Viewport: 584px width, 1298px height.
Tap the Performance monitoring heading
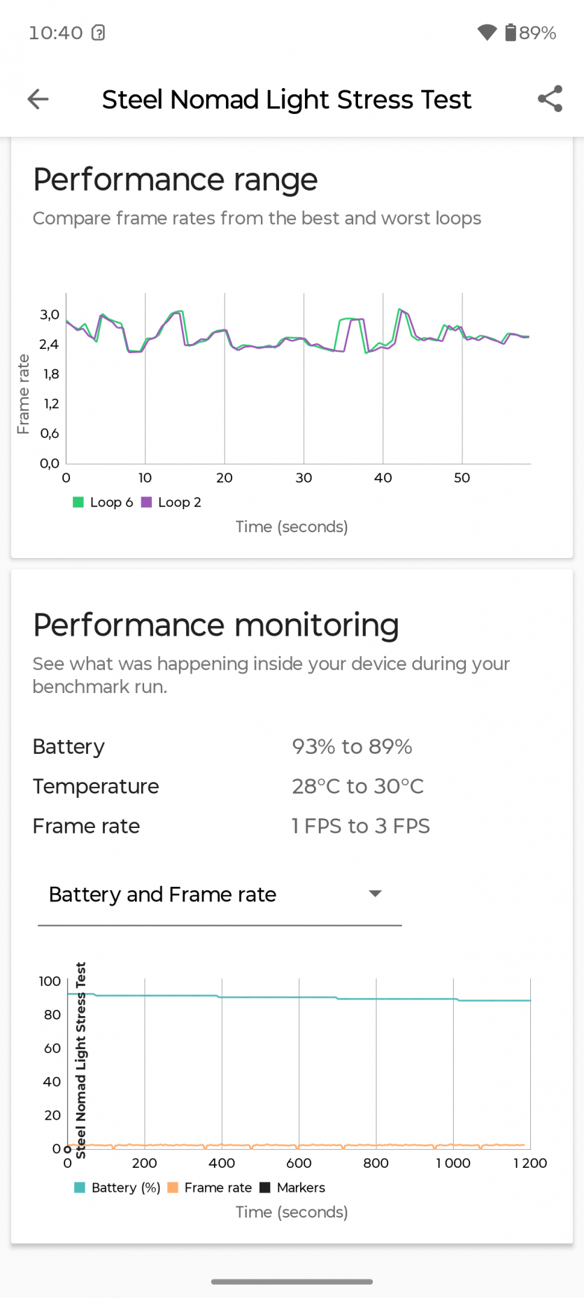click(216, 625)
